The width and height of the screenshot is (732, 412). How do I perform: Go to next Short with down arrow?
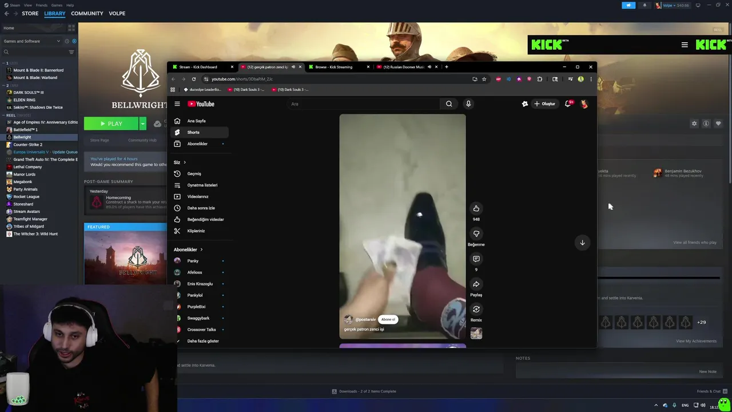pyautogui.click(x=582, y=243)
